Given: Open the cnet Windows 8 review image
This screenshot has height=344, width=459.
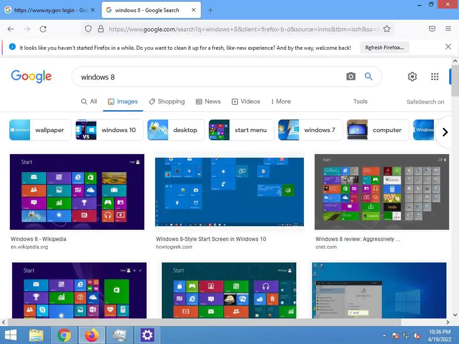Looking at the screenshot, I should click(x=382, y=192).
